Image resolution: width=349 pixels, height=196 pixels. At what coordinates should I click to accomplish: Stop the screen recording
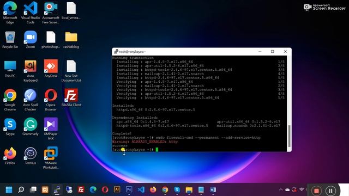click(x=316, y=191)
